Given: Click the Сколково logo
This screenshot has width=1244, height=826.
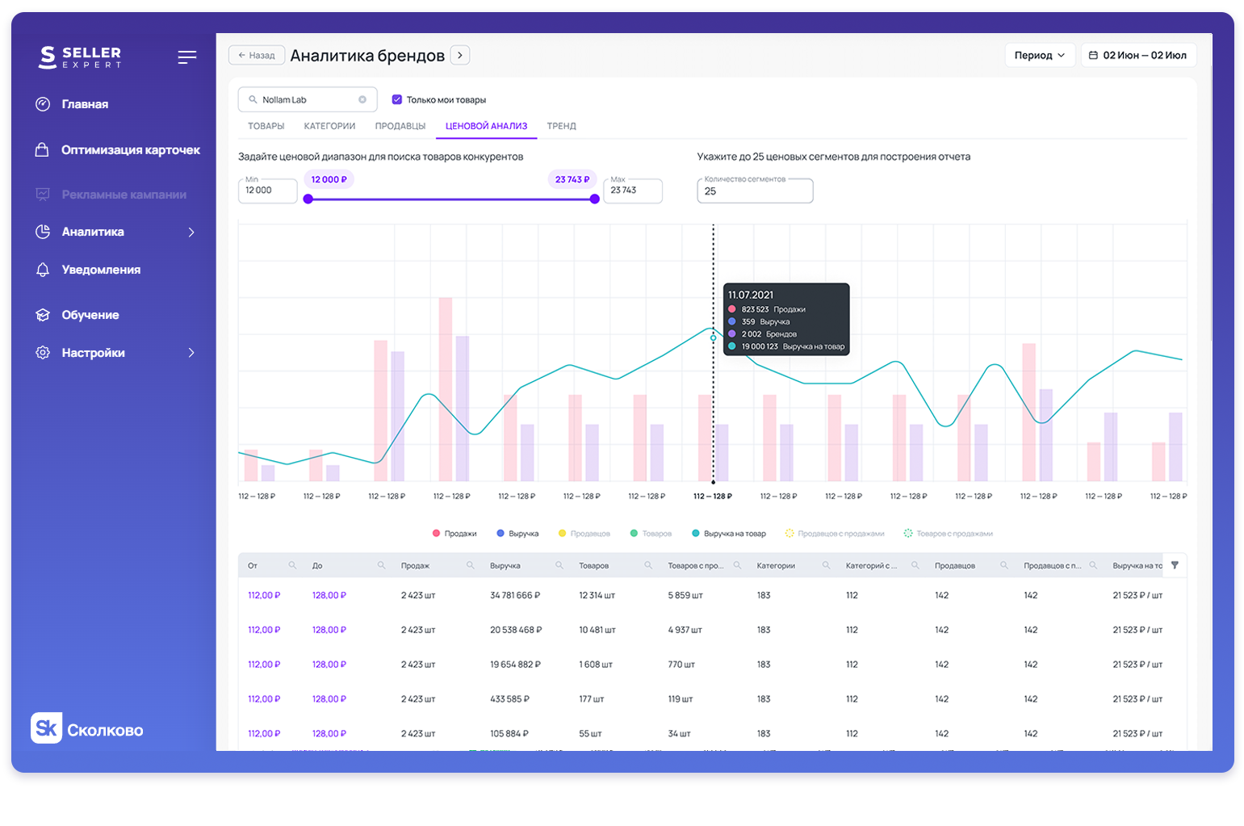Looking at the screenshot, I should [87, 728].
